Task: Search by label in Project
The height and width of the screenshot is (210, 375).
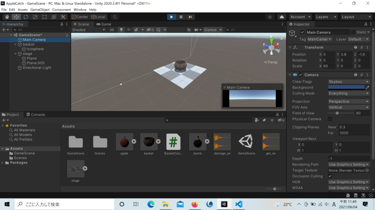Action: tap(264, 120)
